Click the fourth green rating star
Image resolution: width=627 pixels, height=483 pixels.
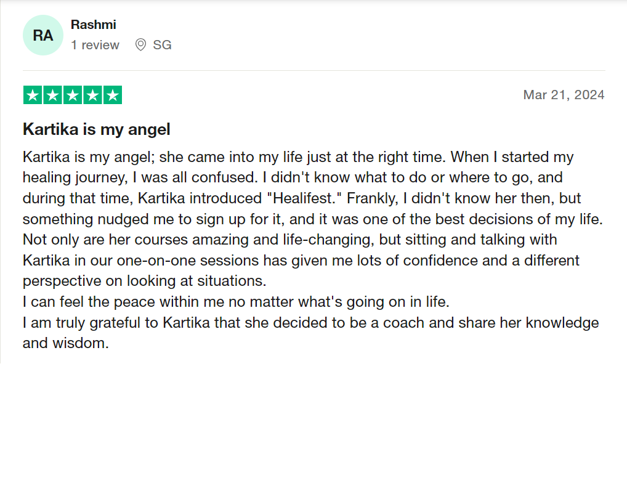pos(92,95)
